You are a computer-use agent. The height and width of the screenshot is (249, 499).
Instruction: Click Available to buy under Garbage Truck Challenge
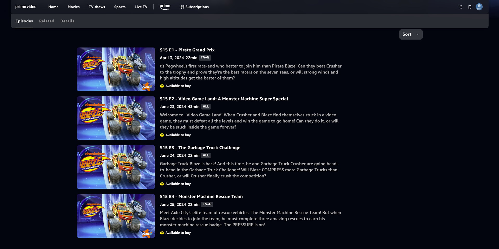(178, 184)
